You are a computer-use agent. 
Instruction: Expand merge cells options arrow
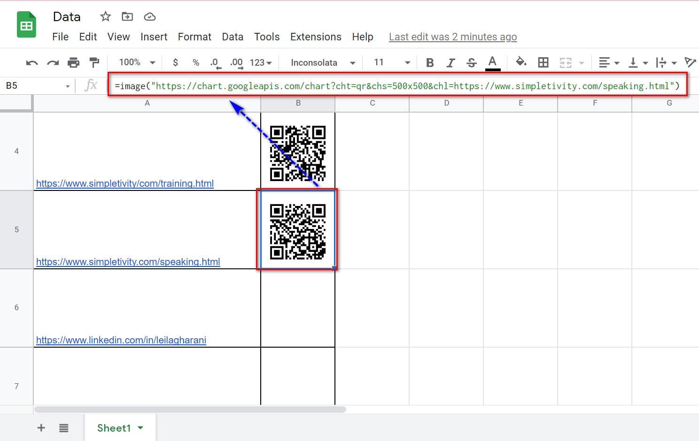click(582, 63)
